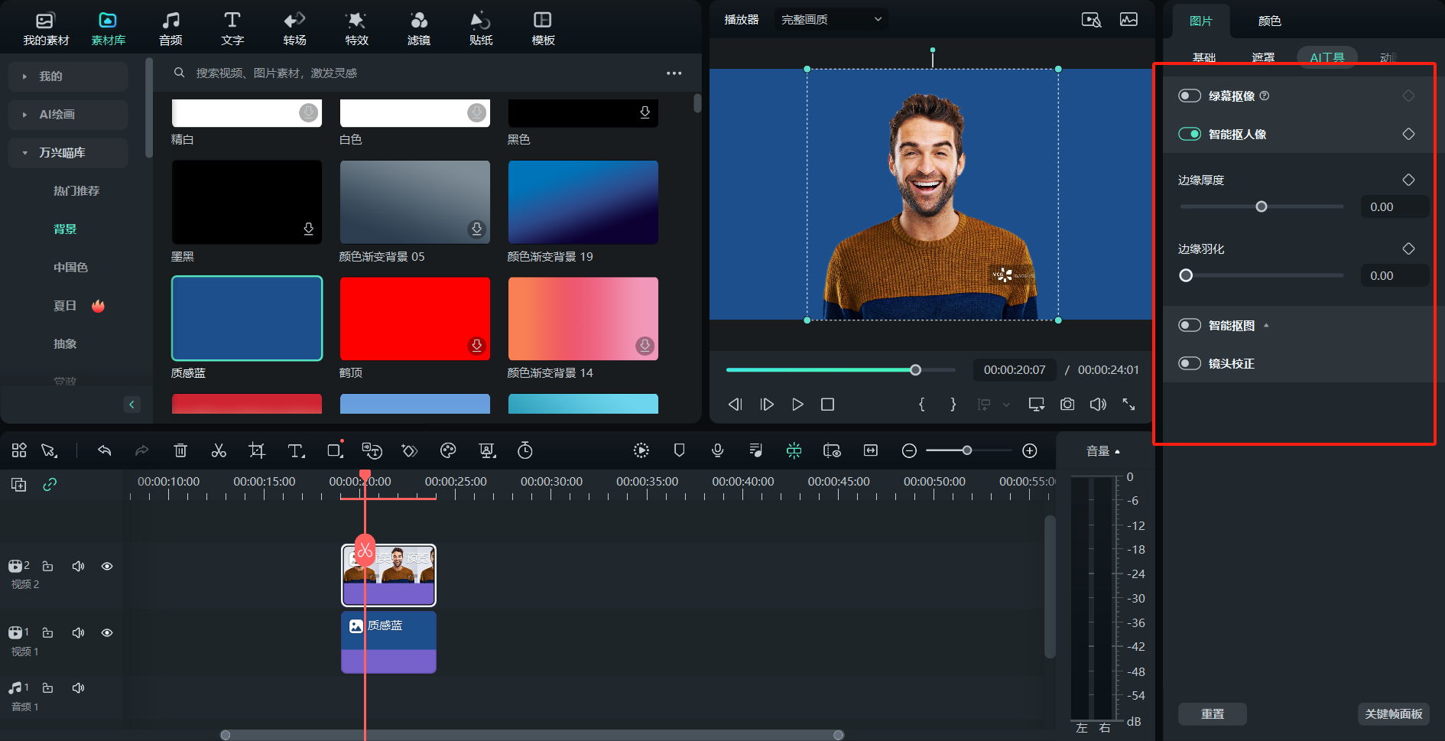
Task: Open the Filters (滤镜) panel
Action: pos(418,28)
